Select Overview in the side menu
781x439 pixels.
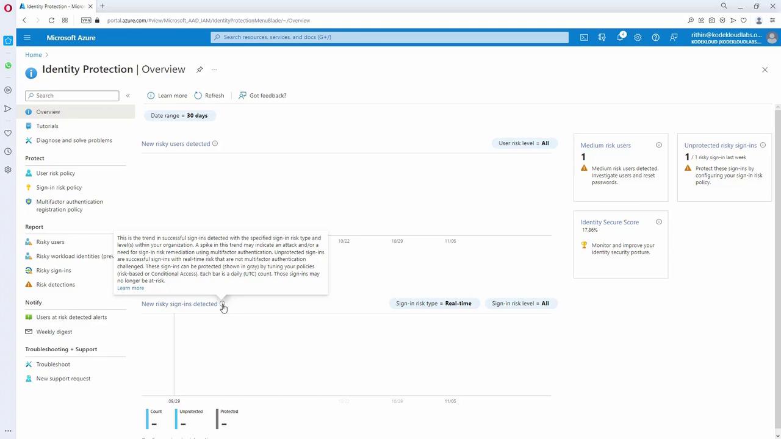76,112
